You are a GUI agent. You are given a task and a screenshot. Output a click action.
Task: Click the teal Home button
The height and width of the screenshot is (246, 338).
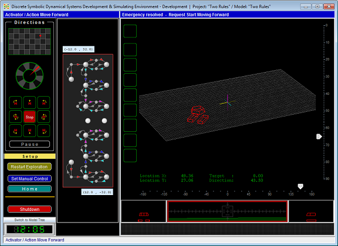click(x=29, y=189)
